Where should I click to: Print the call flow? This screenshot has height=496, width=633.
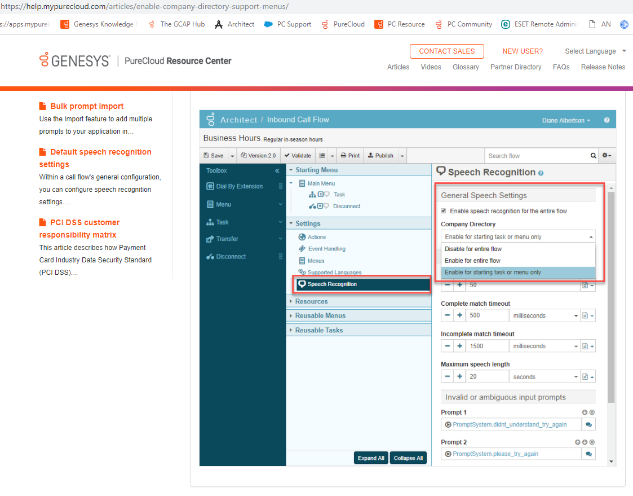(350, 156)
